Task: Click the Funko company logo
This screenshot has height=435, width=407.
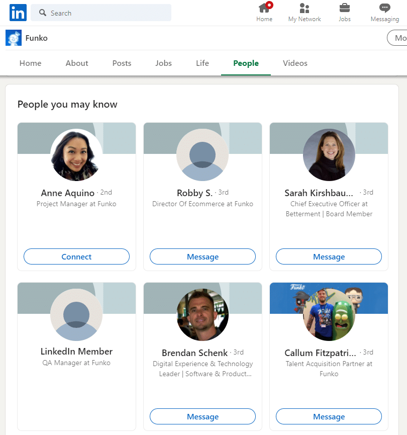Action: tap(14, 38)
